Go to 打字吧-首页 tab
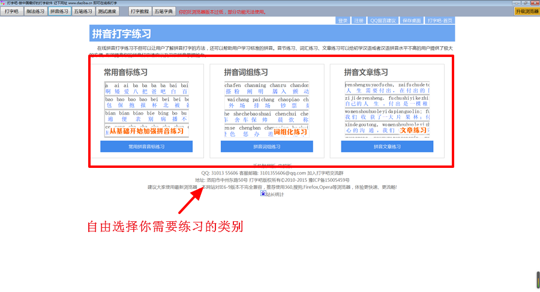The height and width of the screenshot is (292, 540). pyautogui.click(x=440, y=20)
